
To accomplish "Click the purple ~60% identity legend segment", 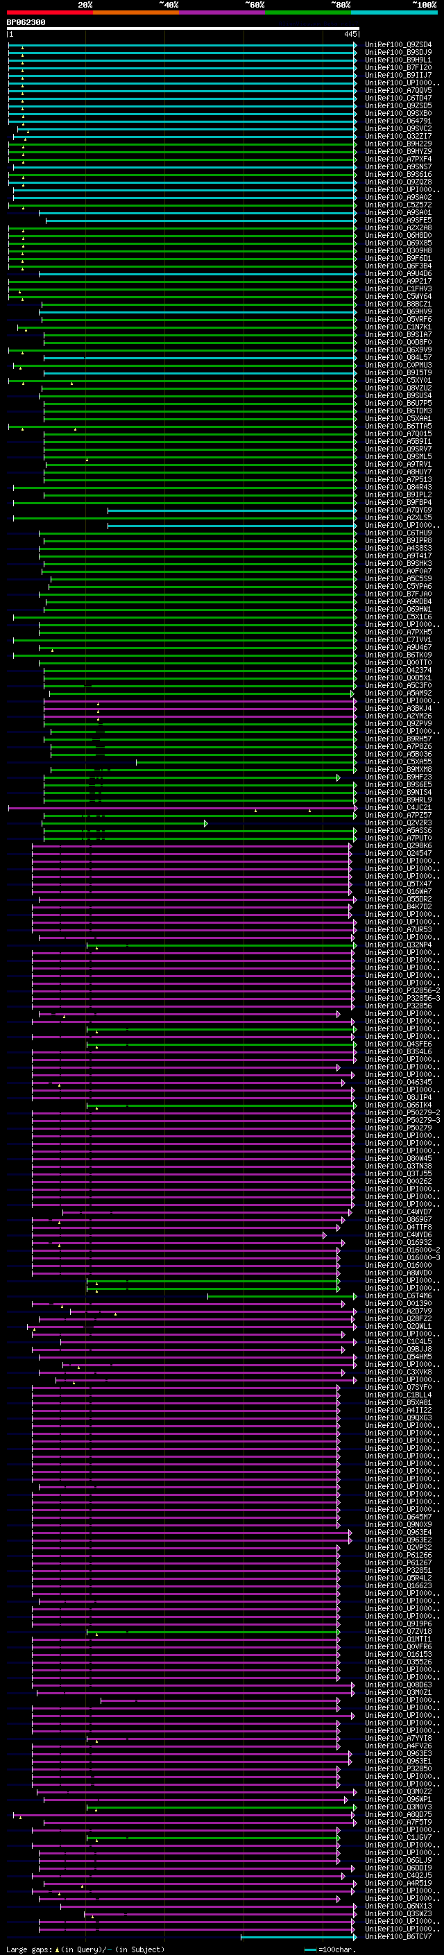I will click(x=223, y=12).
